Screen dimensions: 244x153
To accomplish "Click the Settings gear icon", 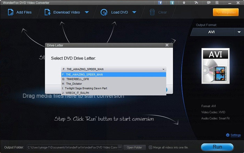I will pos(228,135).
